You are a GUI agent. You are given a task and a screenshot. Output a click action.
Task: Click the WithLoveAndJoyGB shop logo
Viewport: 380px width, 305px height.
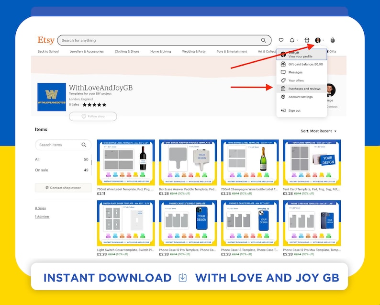52,97
